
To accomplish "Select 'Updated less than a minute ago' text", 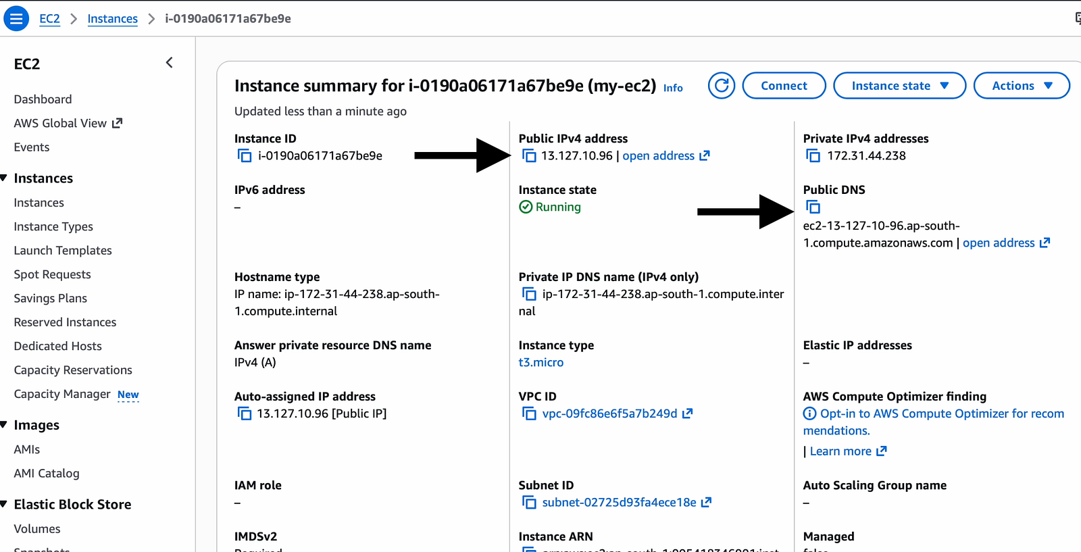I will click(320, 111).
